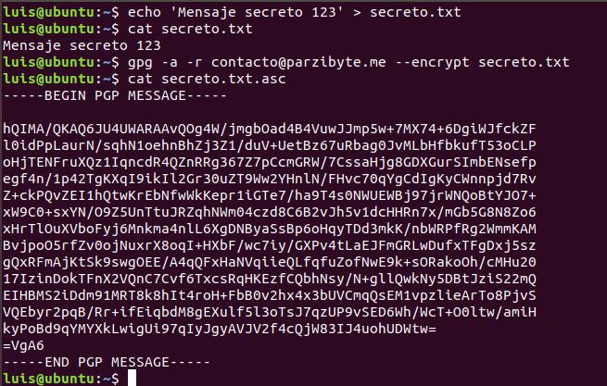The height and width of the screenshot is (386, 607).
Task: Click the ciphertext line starting with Z+ckPQvZEI1
Action: [270, 195]
